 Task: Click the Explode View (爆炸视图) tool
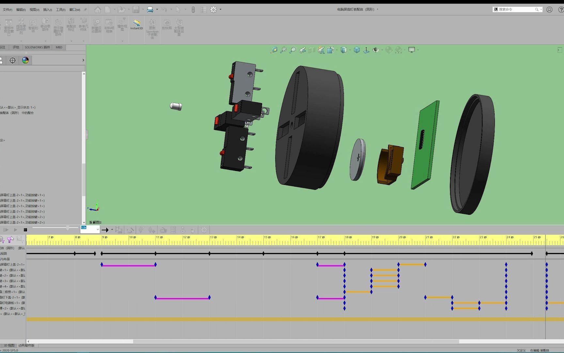122,25
